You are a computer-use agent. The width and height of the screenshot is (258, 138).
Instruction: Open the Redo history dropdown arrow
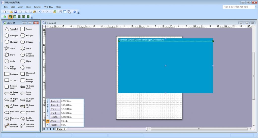click(50, 12)
